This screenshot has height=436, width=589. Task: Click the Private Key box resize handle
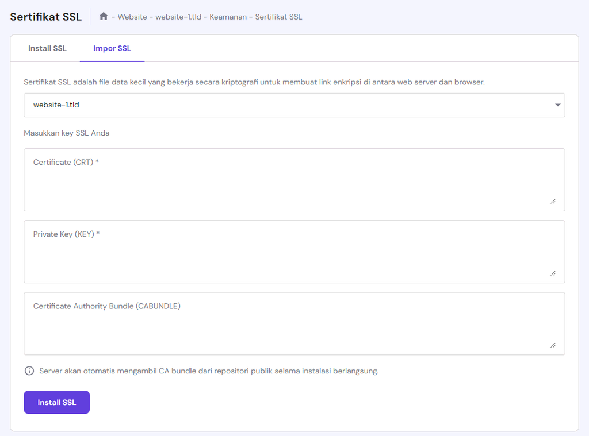tap(553, 273)
